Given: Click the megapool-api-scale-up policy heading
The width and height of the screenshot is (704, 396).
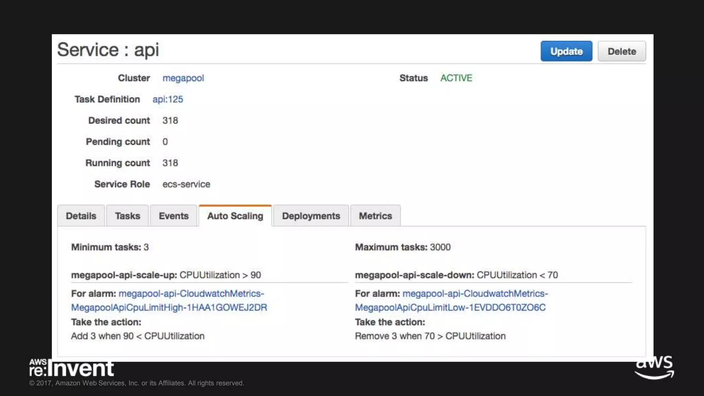Looking at the screenshot, I should [124, 275].
